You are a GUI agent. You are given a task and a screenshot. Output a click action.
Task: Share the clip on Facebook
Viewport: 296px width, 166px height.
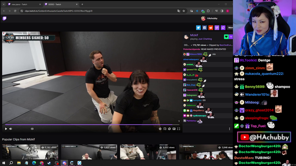(x=204, y=28)
